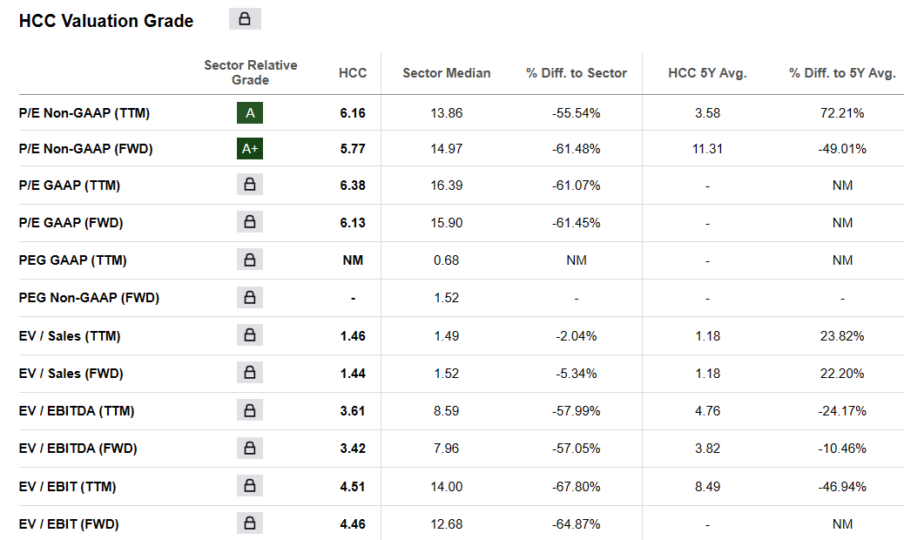Image resolution: width=904 pixels, height=540 pixels.
Task: Select the 5Y average 11.31
Action: tap(707, 149)
